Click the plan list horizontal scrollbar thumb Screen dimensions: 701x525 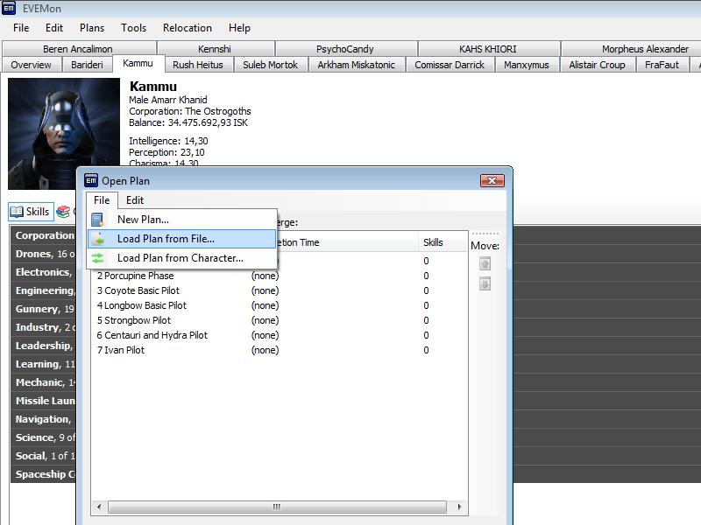(277, 507)
